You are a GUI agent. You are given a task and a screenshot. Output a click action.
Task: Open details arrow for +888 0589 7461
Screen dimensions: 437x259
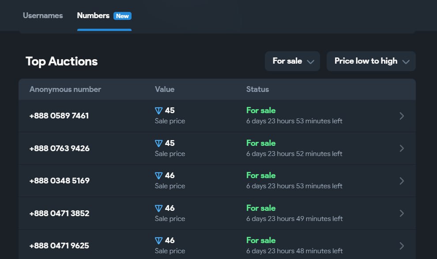(402, 116)
